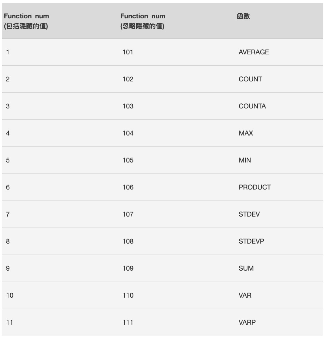
Task: Select the PRODUCT function name
Action: (x=254, y=187)
